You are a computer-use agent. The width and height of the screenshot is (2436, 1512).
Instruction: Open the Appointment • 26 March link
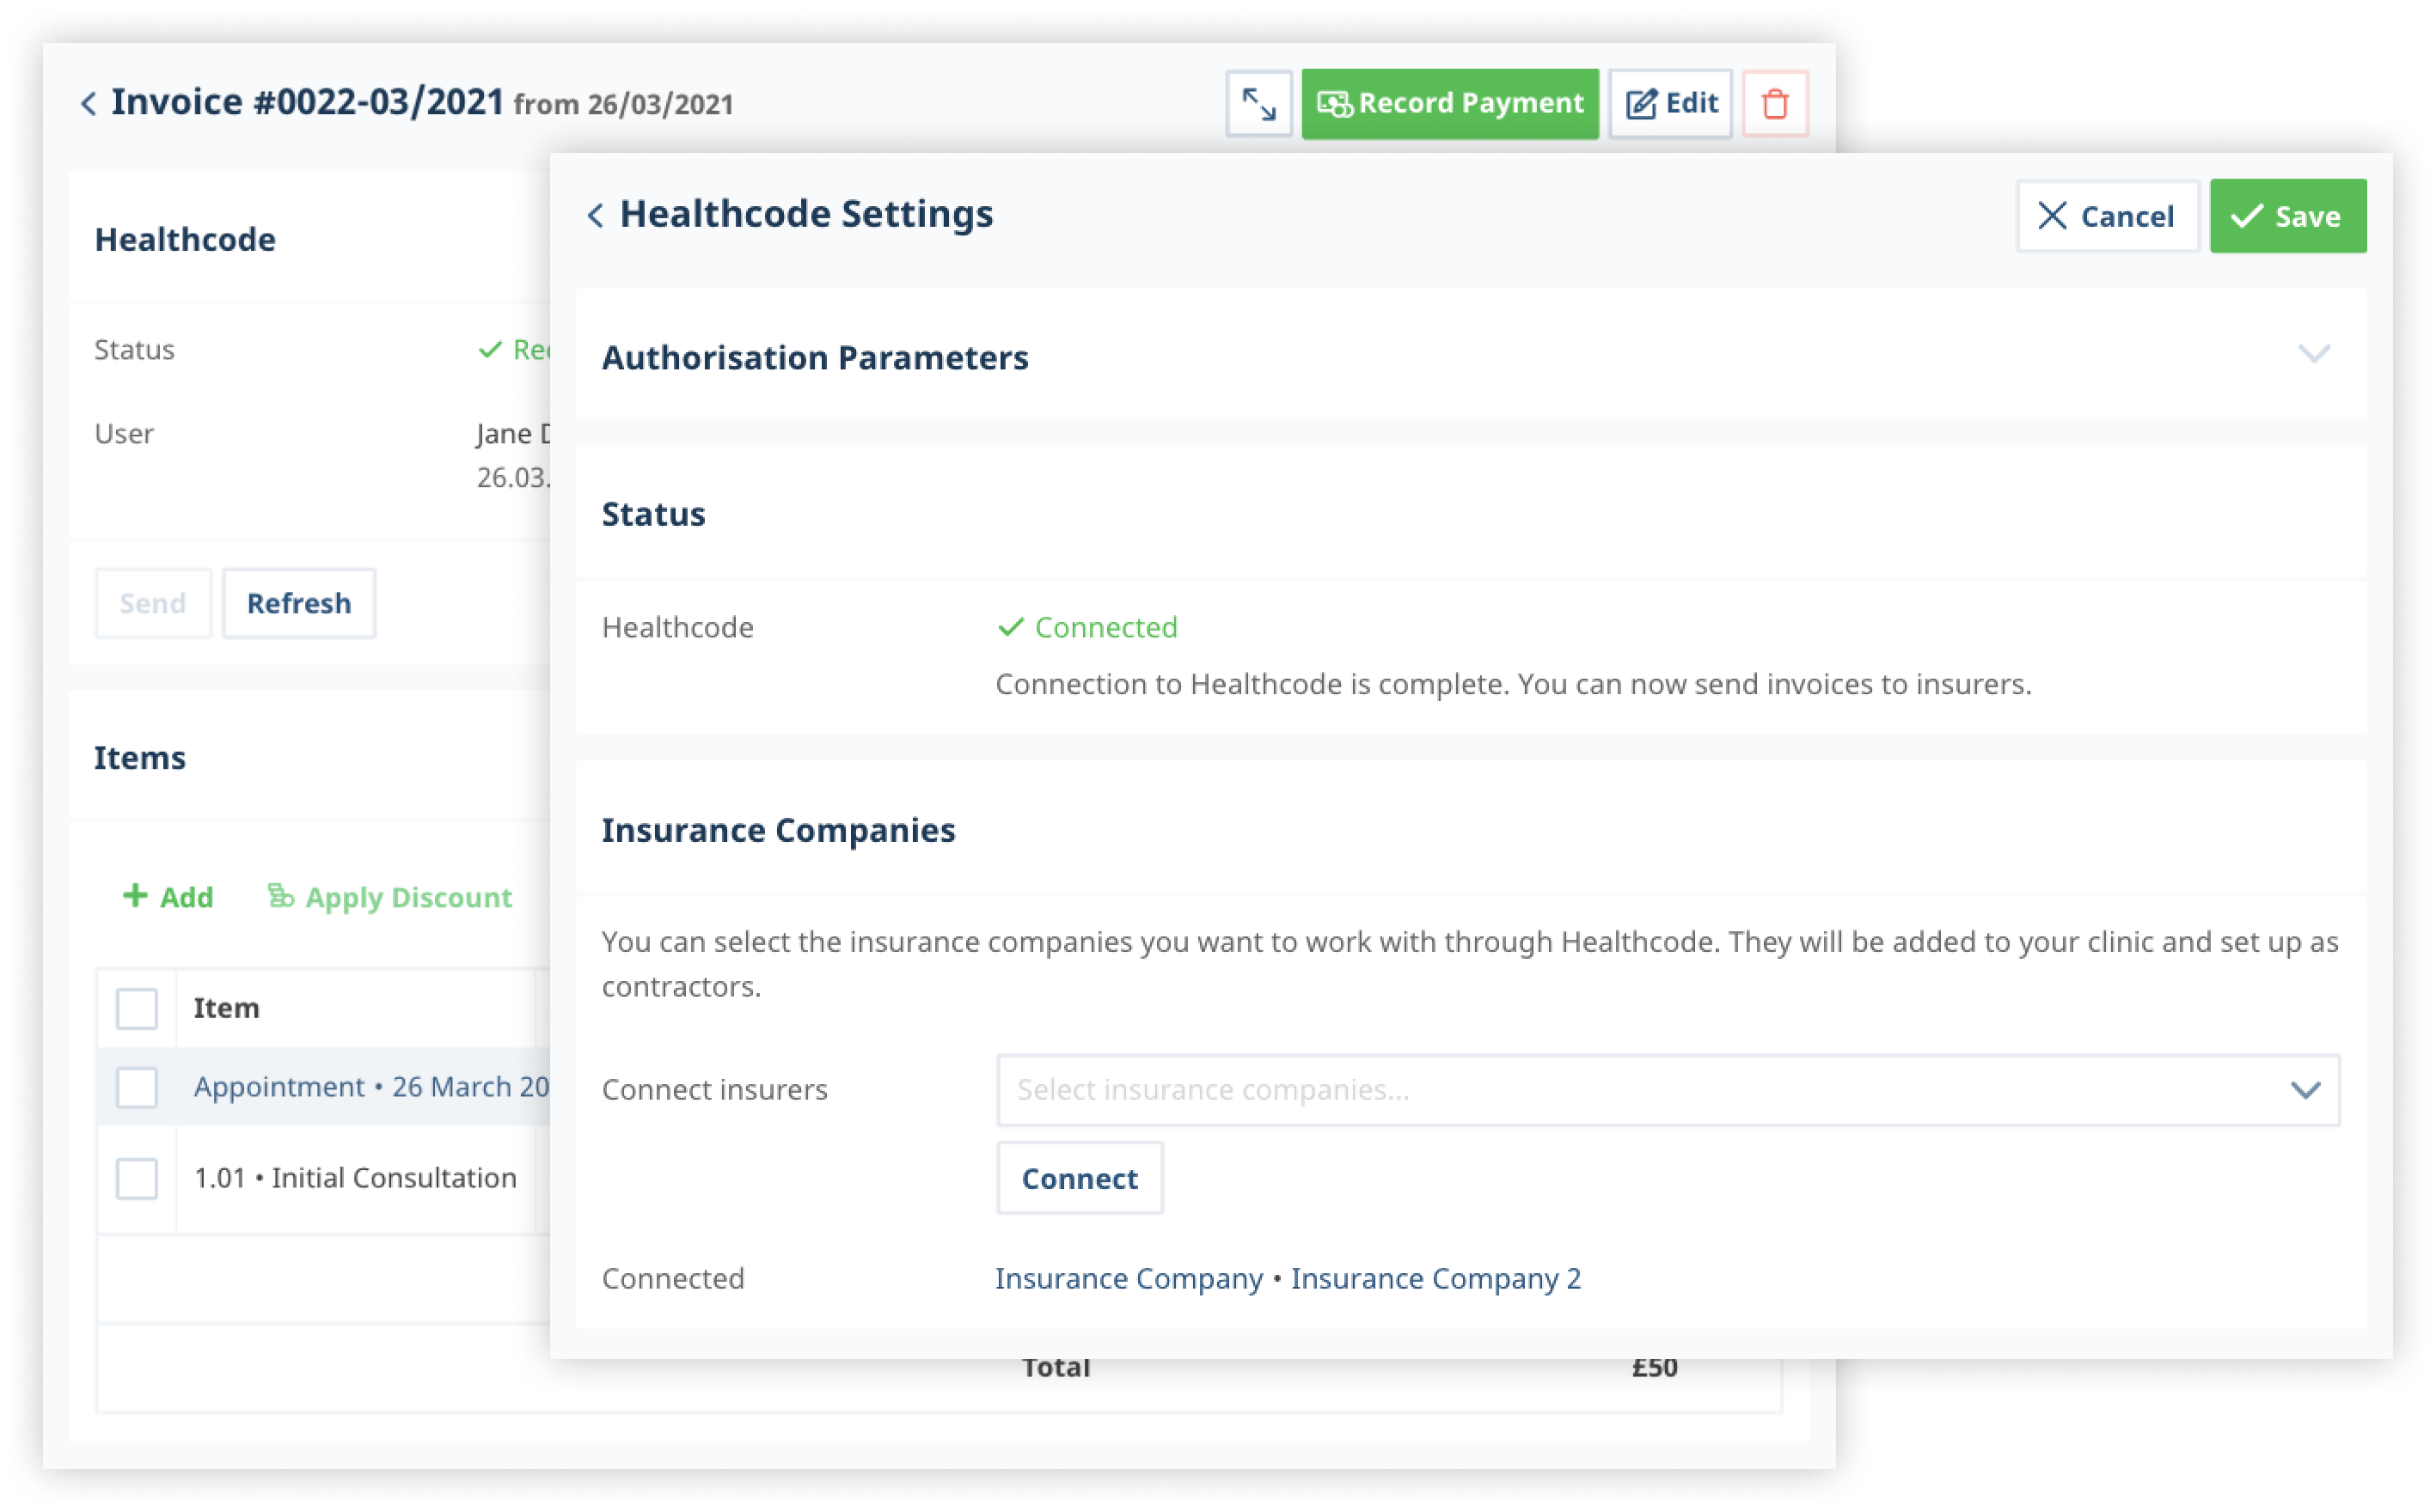coord(372,1087)
